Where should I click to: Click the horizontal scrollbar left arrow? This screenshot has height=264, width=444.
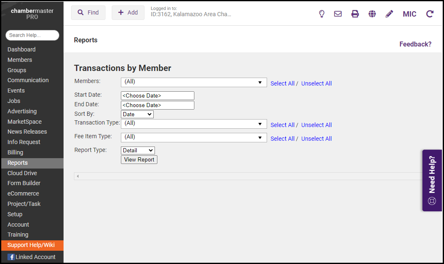click(77, 176)
